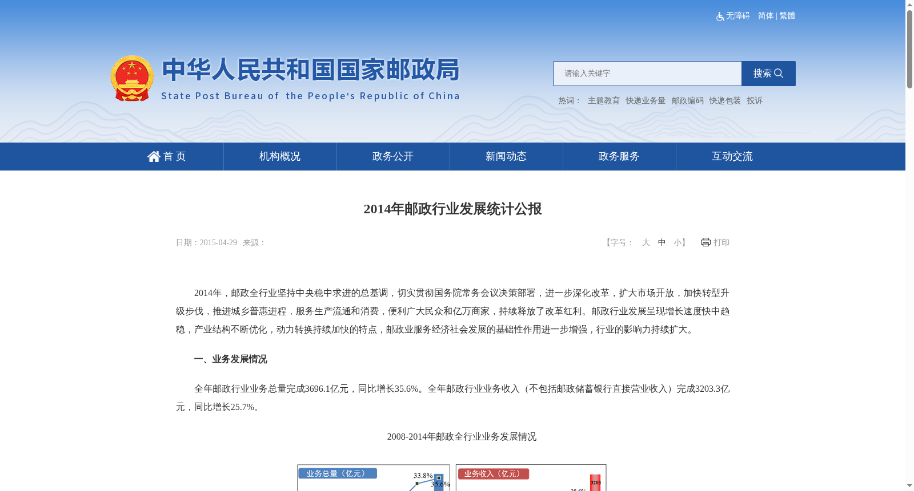
Task: Click the national emblem logo
Action: pyautogui.click(x=132, y=78)
